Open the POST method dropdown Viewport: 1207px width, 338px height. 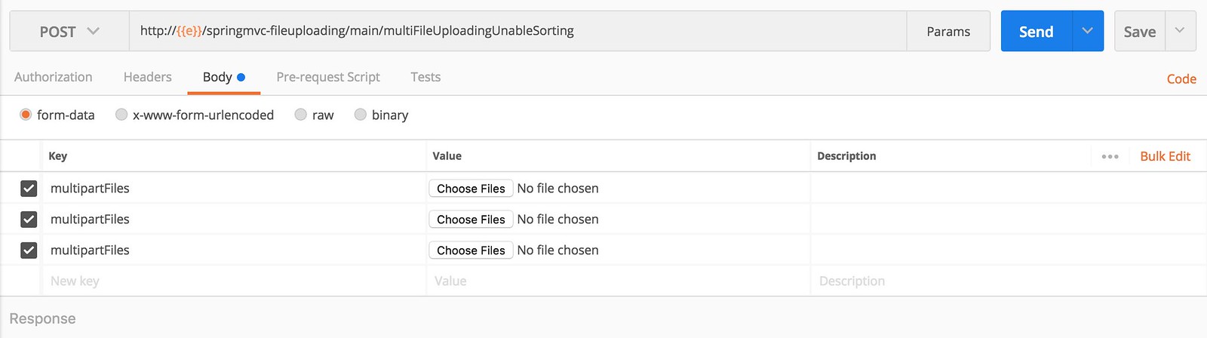(69, 31)
